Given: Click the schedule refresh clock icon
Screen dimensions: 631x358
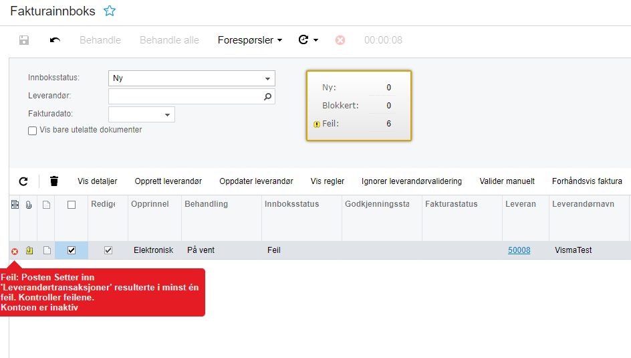Looking at the screenshot, I should coord(303,39).
